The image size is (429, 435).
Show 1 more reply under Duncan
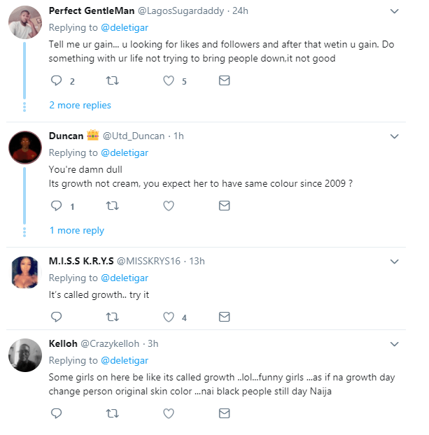tap(76, 231)
